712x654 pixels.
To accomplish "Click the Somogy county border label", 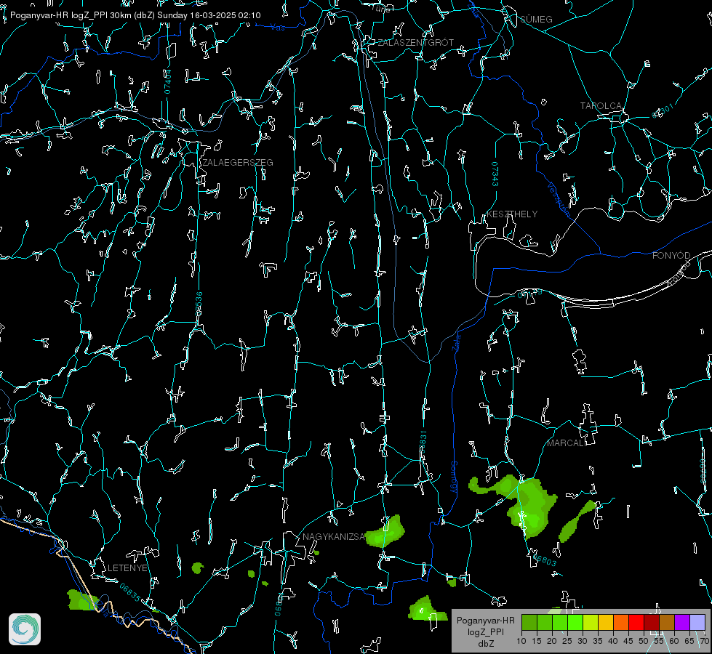I will 454,477.
